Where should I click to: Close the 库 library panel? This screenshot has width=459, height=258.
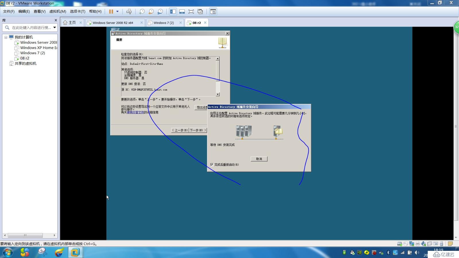56,20
